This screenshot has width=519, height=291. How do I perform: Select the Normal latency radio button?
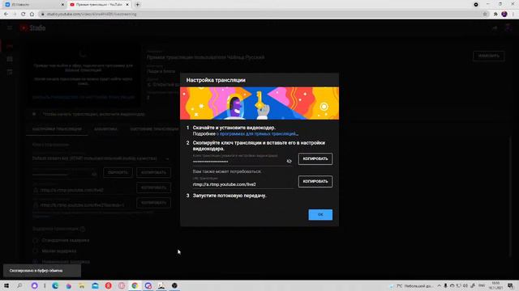(36, 241)
